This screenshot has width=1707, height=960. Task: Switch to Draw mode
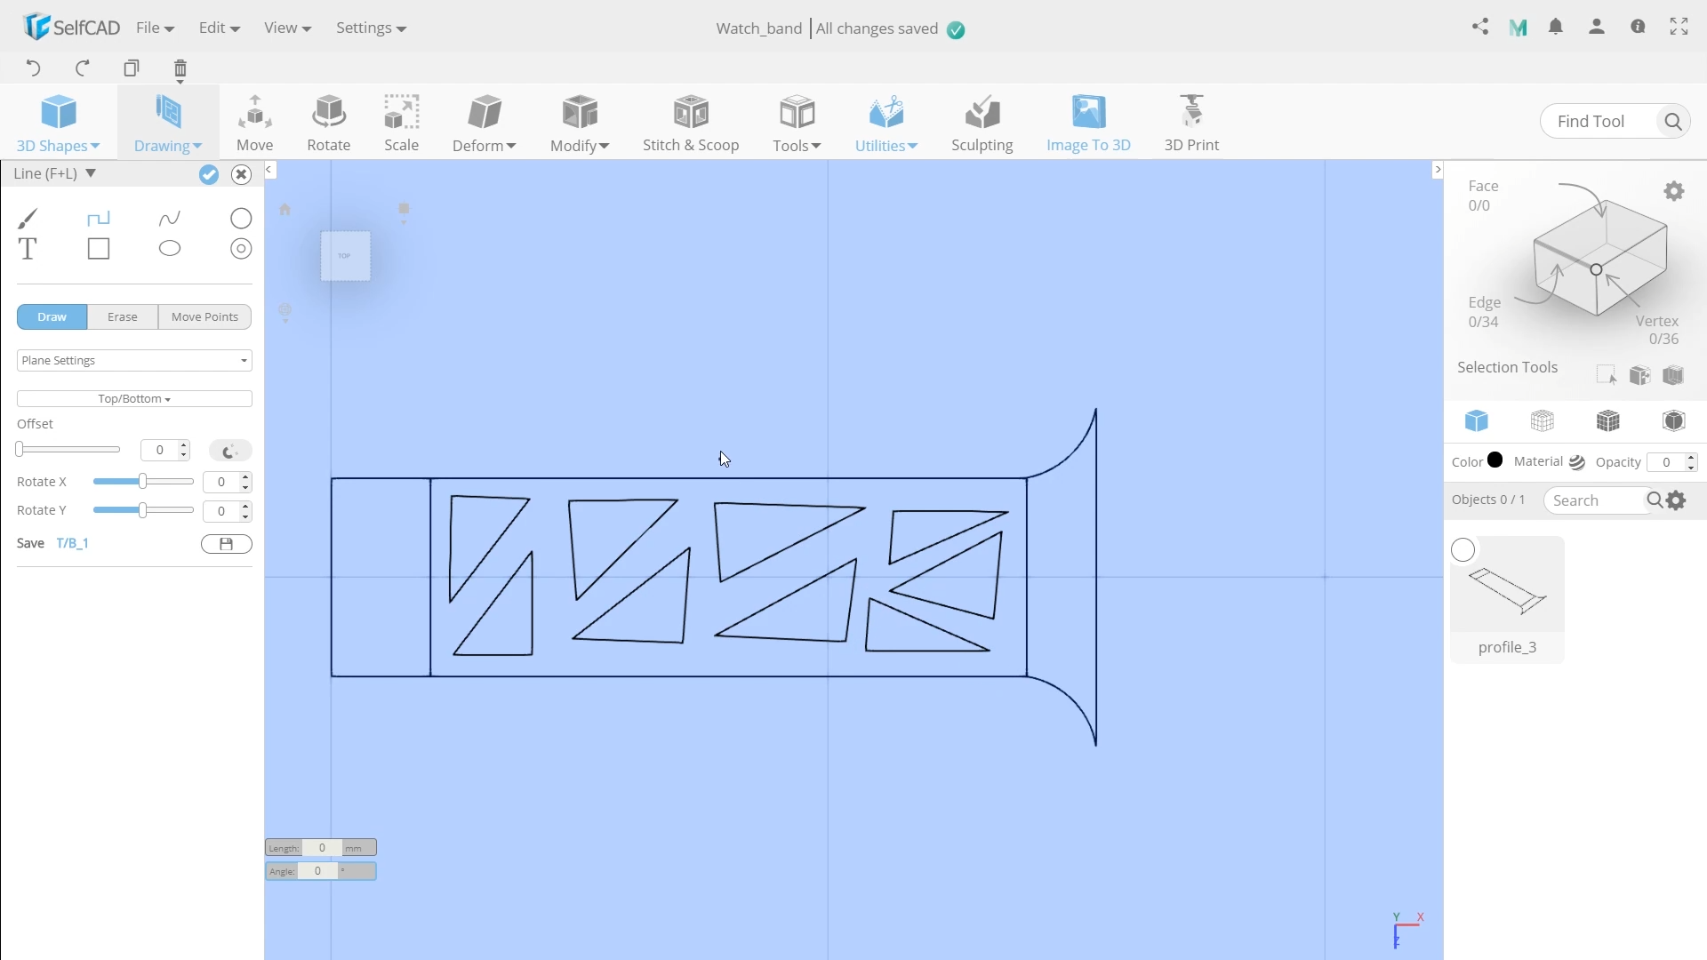click(x=52, y=316)
